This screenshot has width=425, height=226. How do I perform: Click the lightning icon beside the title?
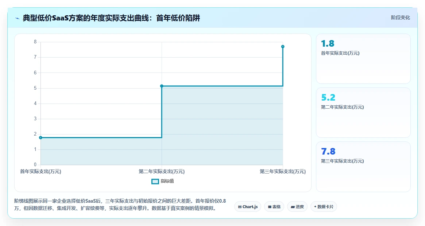coord(18,19)
